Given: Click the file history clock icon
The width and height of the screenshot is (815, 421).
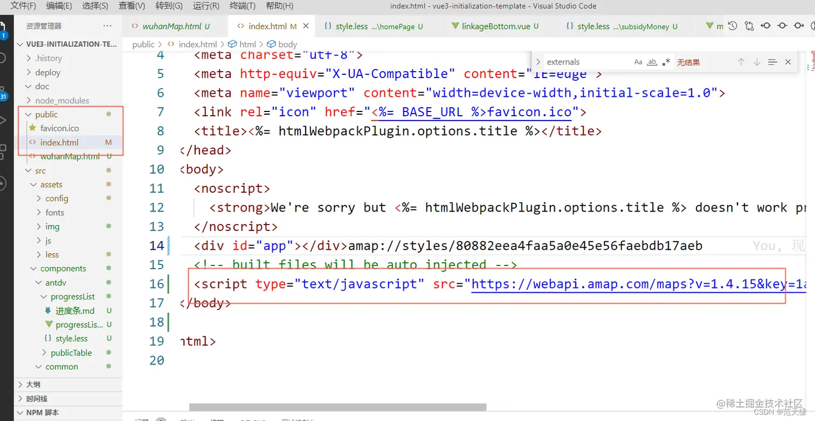Looking at the screenshot, I should click(x=733, y=26).
